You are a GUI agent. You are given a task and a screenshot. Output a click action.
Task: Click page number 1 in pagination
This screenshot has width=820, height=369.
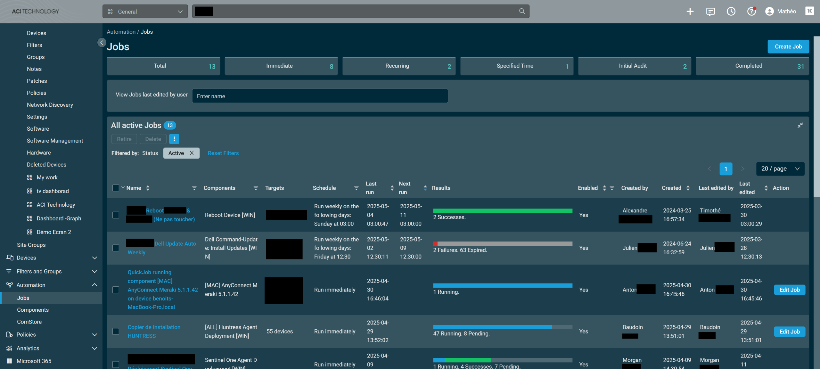pos(726,169)
